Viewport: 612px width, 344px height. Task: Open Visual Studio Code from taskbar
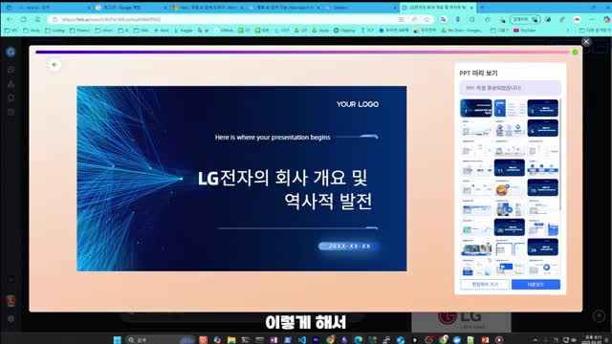[302, 340]
